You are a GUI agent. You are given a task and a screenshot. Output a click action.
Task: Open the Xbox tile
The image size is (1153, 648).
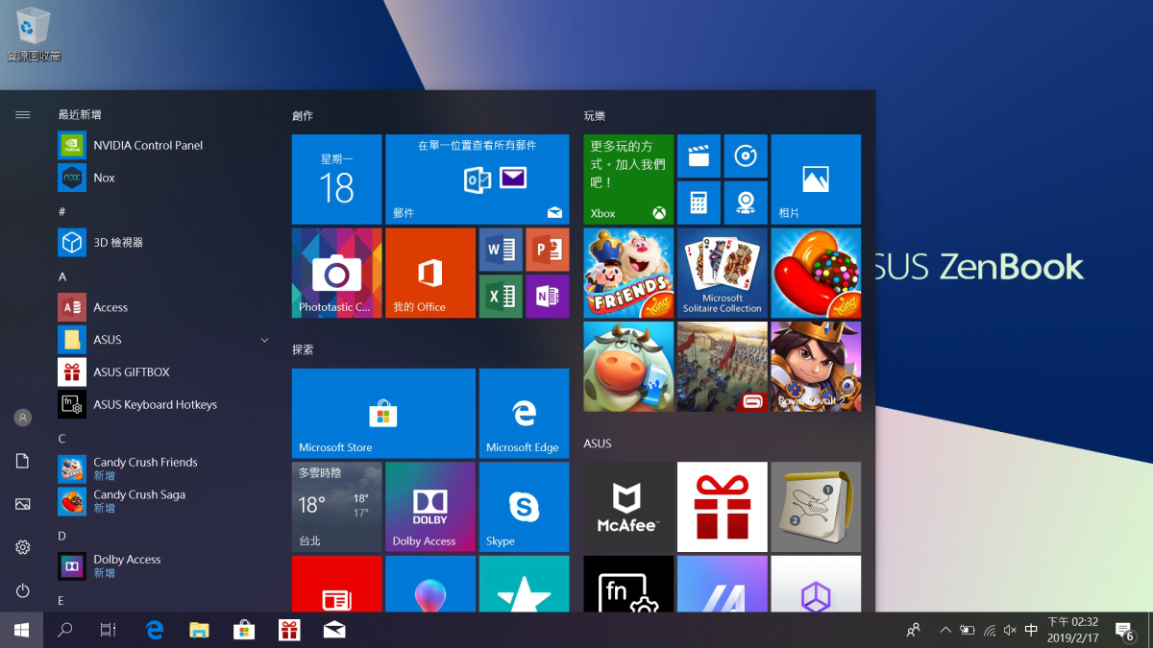[x=627, y=180]
